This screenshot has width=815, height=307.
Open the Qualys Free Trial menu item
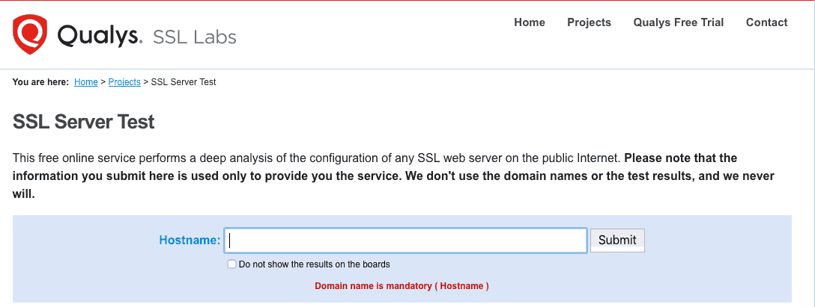coord(679,22)
